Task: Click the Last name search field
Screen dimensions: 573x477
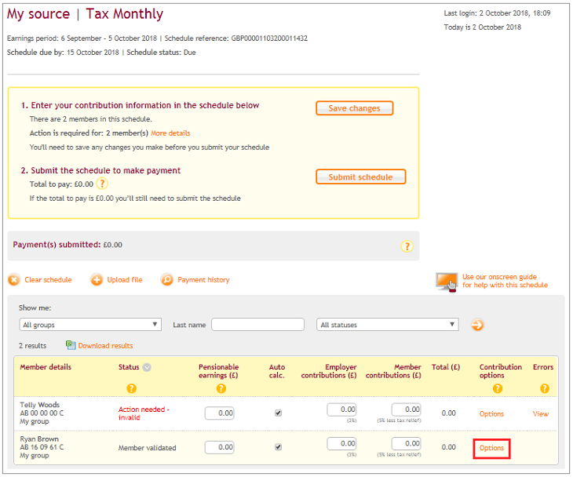Action: (257, 325)
